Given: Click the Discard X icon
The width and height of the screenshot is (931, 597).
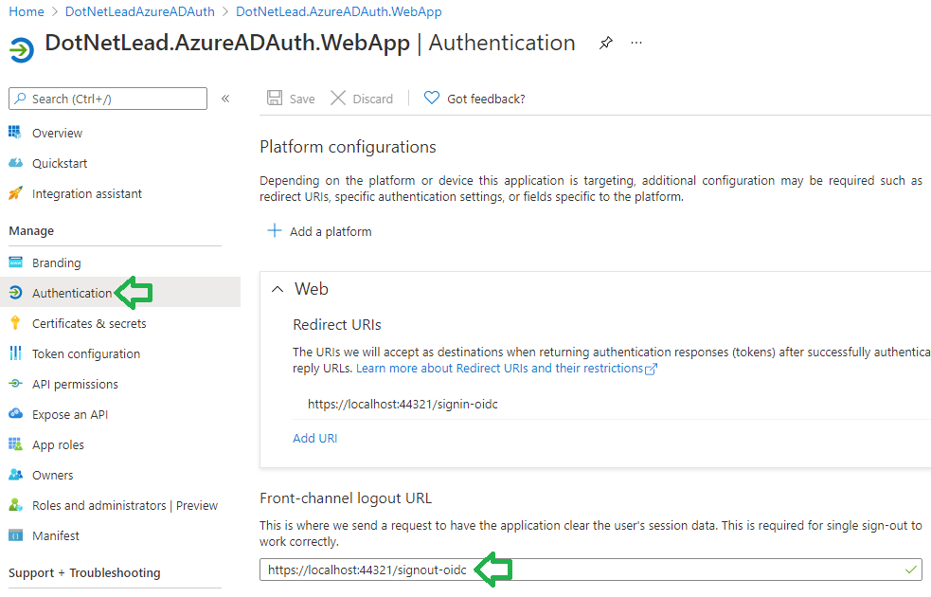Looking at the screenshot, I should pyautogui.click(x=338, y=98).
